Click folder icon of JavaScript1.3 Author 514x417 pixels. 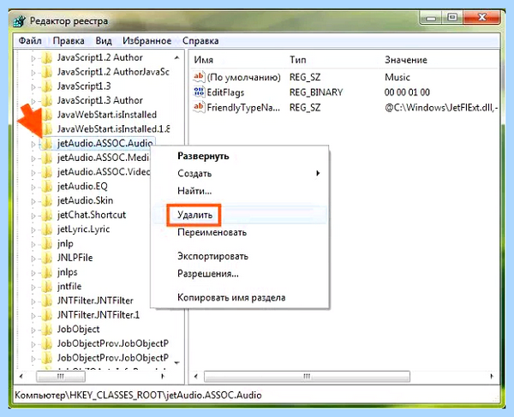coord(47,100)
